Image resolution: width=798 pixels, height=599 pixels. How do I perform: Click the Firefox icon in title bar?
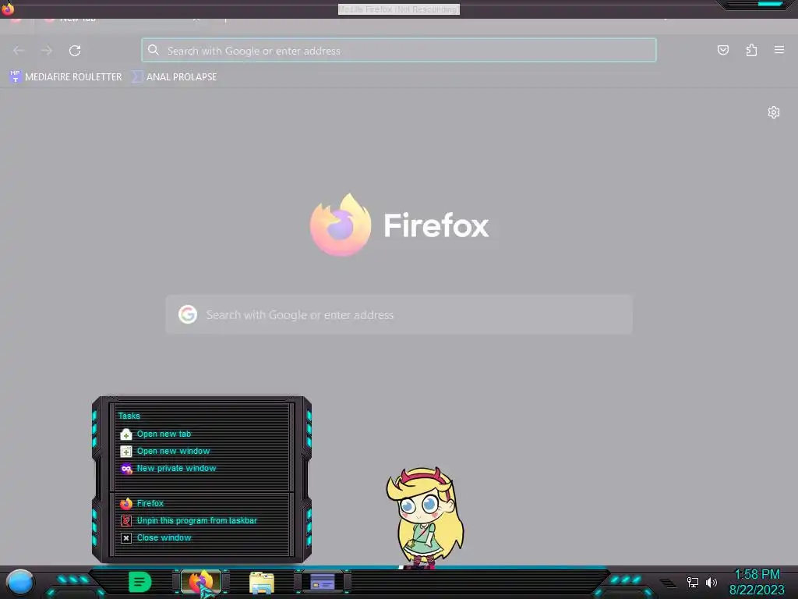point(8,8)
